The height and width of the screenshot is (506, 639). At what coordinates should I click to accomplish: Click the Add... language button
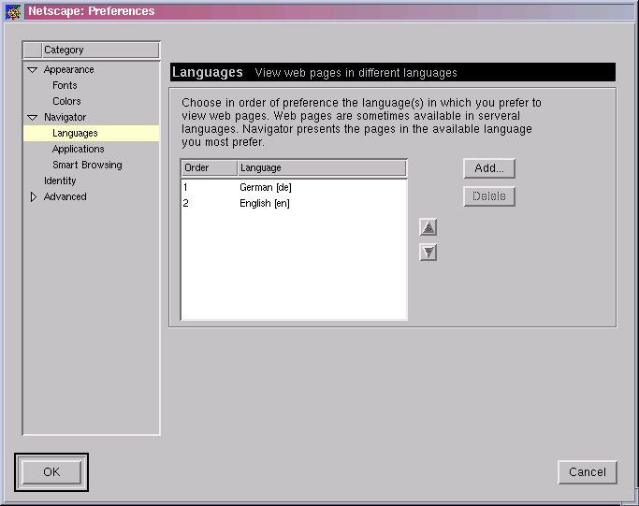click(489, 168)
